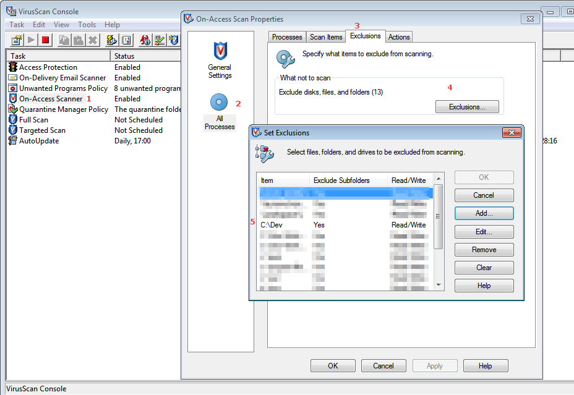Click the green Start task toolbar icon
Viewport: 574px width, 395px height.
pyautogui.click(x=31, y=40)
